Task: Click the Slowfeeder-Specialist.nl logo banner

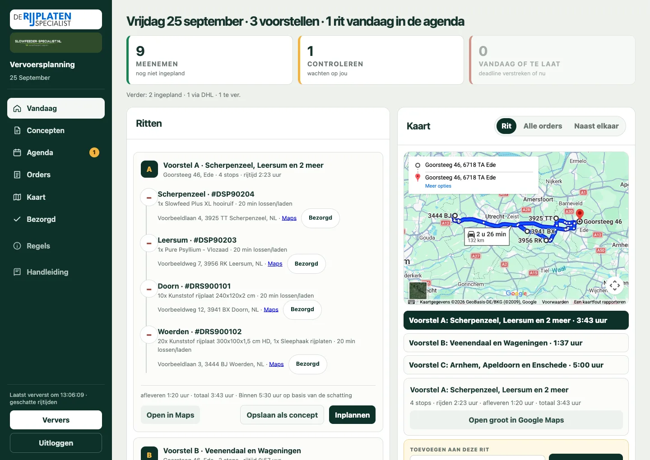Action: [x=56, y=42]
